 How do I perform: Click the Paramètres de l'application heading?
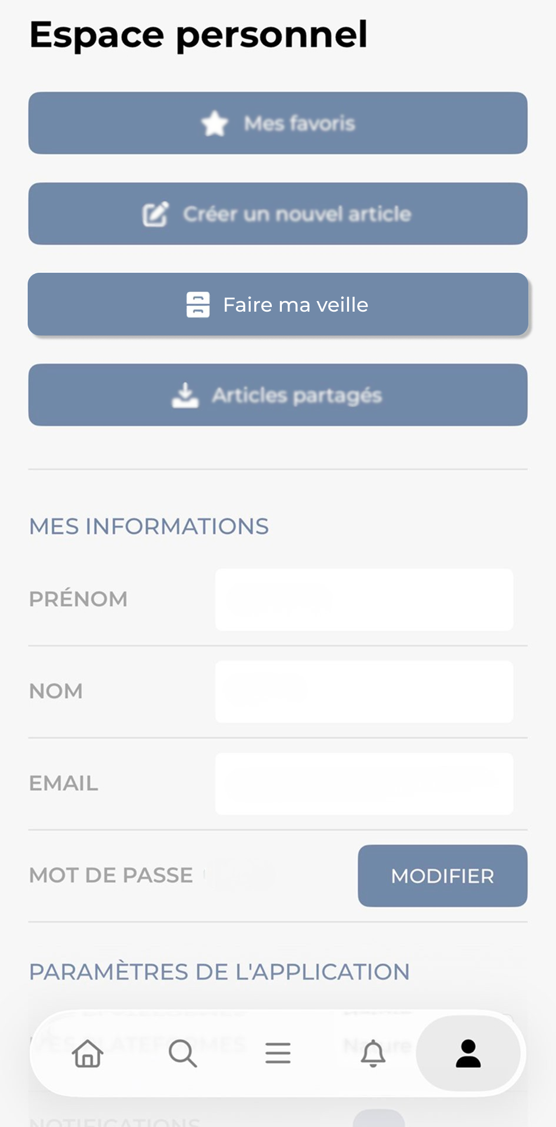click(219, 971)
